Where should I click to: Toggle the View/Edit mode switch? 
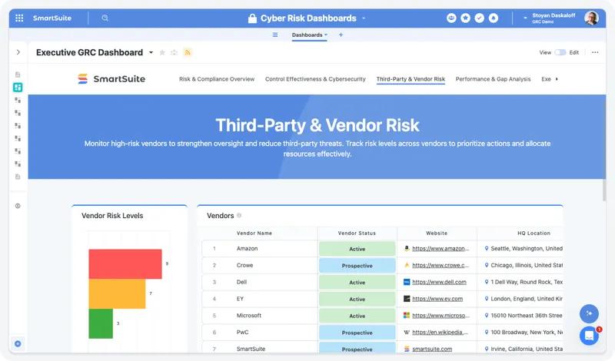click(560, 52)
